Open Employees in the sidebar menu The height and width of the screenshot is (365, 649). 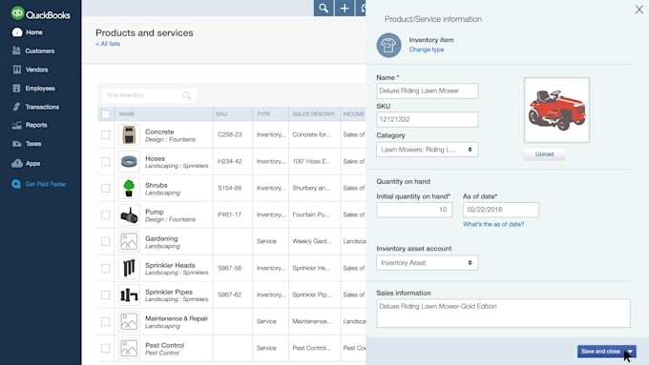point(40,88)
